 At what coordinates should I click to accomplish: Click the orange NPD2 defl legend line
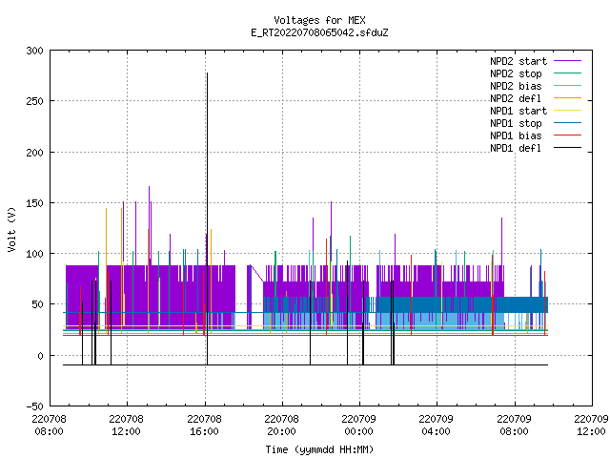(568, 97)
